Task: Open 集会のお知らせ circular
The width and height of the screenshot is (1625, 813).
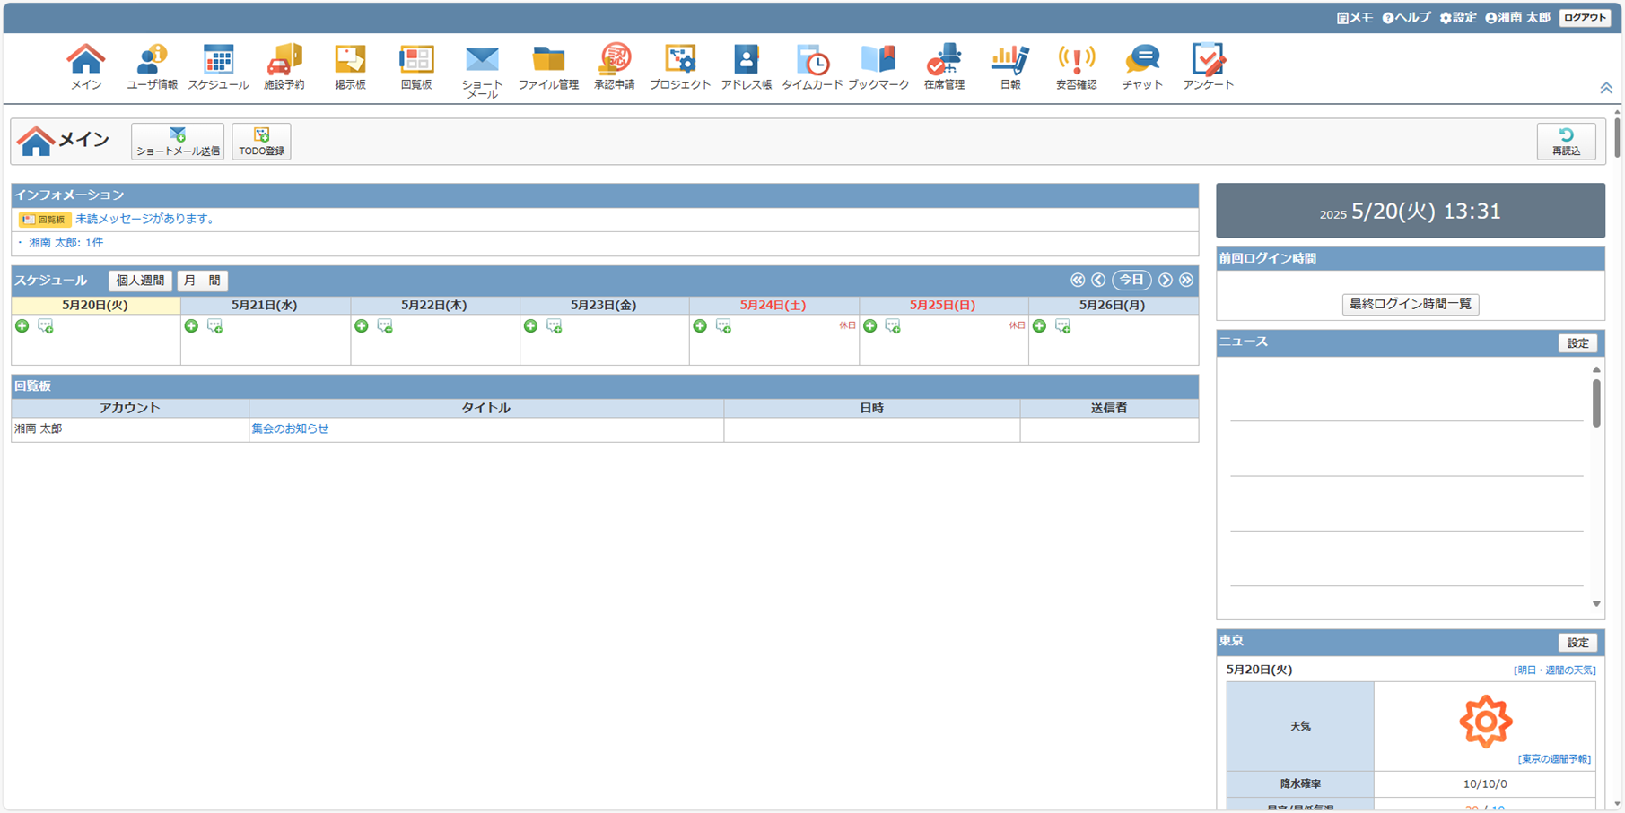Action: (x=290, y=429)
